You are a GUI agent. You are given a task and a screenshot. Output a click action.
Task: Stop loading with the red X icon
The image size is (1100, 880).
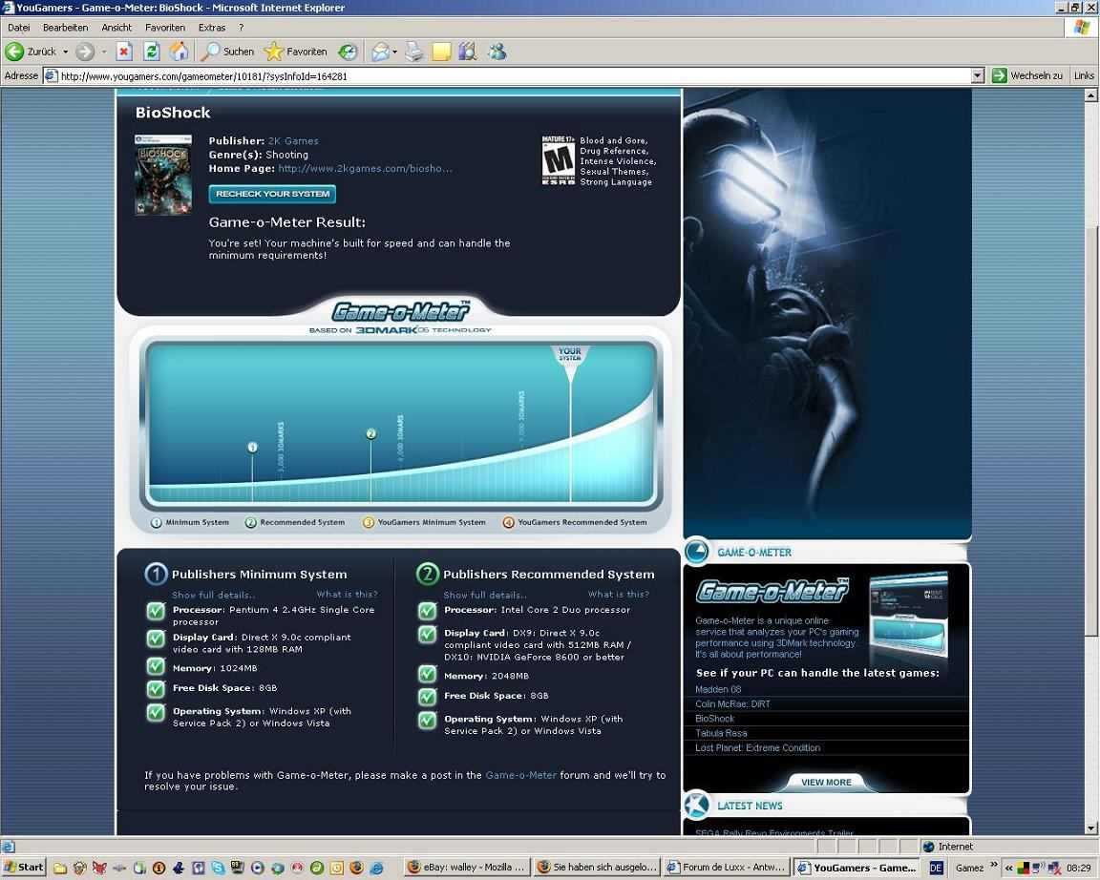pyautogui.click(x=124, y=52)
